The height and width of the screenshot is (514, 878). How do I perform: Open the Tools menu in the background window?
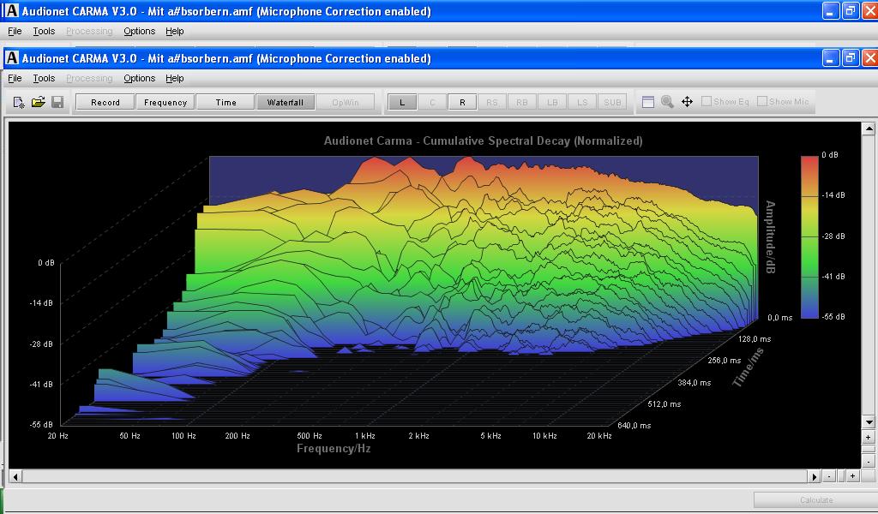click(44, 32)
